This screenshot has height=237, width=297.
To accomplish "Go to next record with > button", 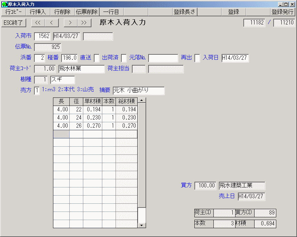I will (x=70, y=23).
